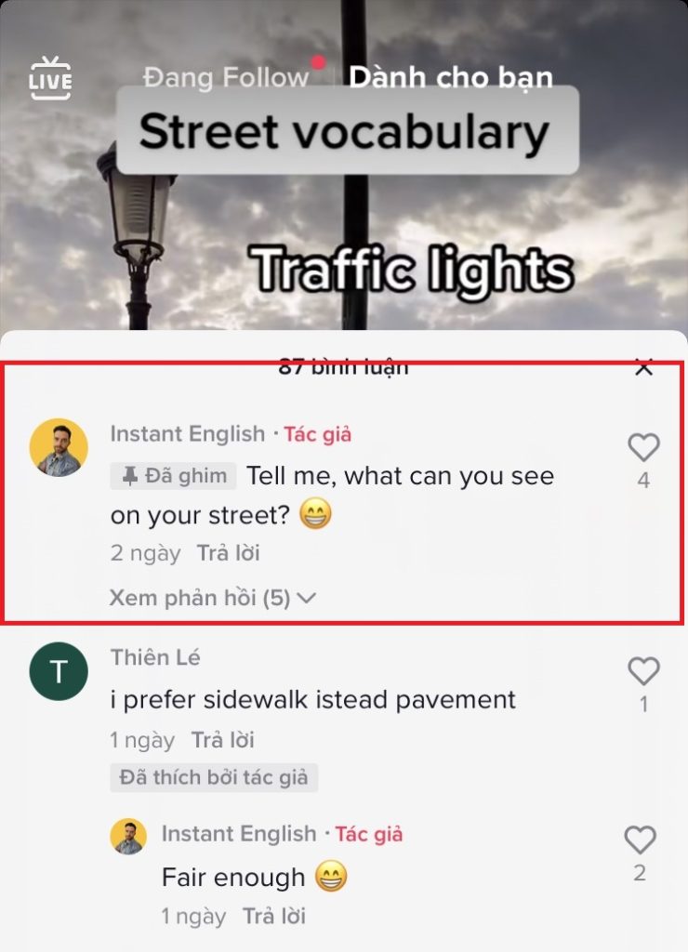The image size is (688, 952).
Task: Tap the heart on Thiên Lé's comment
Action: pyautogui.click(x=643, y=671)
